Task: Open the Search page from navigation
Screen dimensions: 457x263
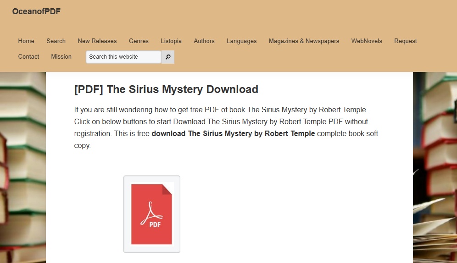Action: click(56, 41)
